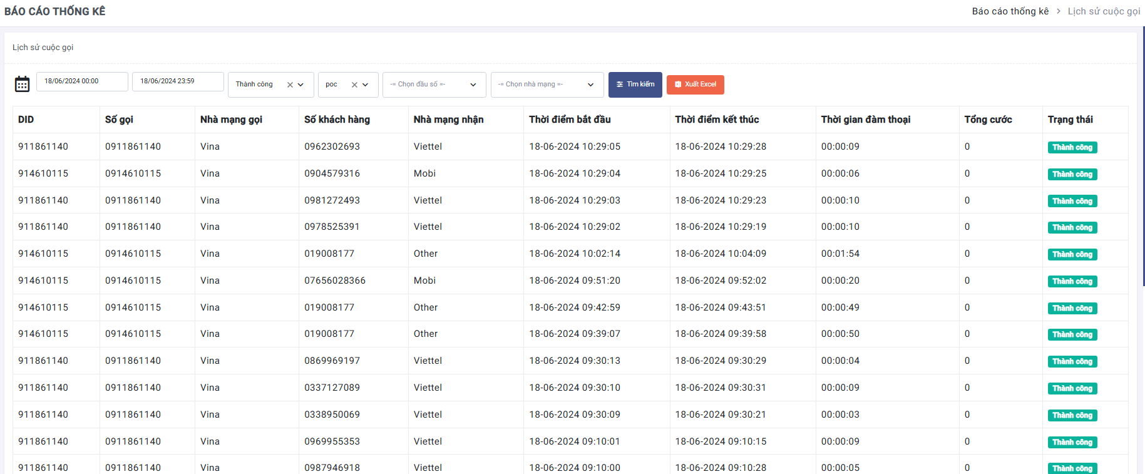Open the 'poc' dropdown arrow

366,85
